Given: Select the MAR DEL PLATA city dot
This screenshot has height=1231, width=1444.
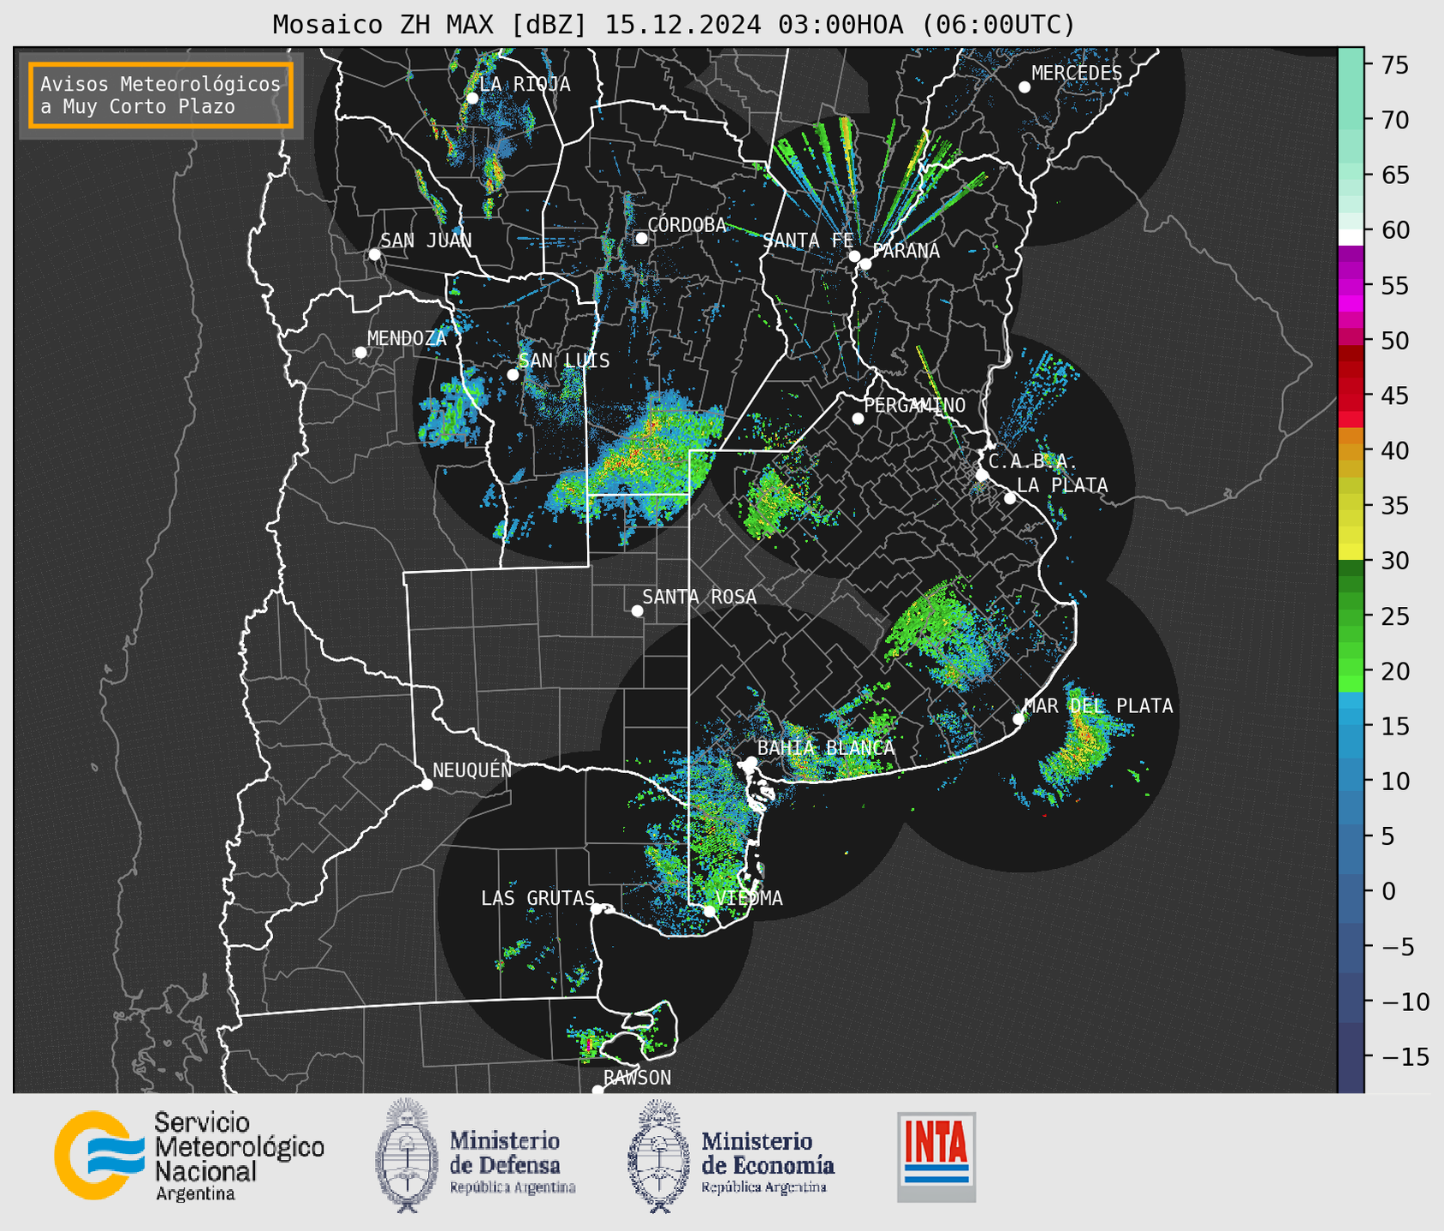Looking at the screenshot, I should coord(1019,719).
